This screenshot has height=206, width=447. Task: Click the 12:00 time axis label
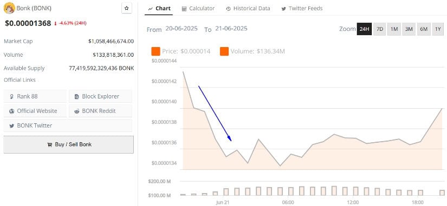click(353, 202)
